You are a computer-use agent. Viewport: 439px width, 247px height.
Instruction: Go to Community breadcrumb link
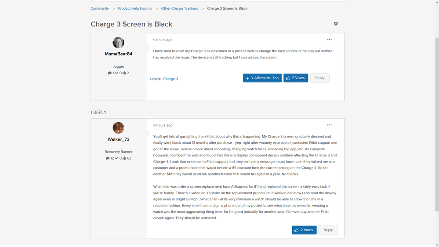(x=100, y=8)
